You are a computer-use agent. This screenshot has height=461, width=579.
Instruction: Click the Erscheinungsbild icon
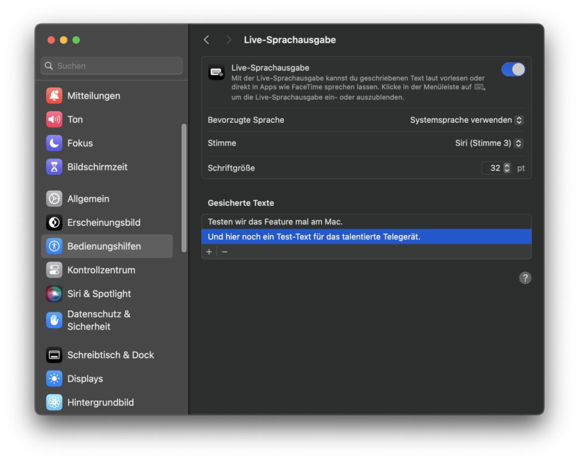(x=54, y=223)
